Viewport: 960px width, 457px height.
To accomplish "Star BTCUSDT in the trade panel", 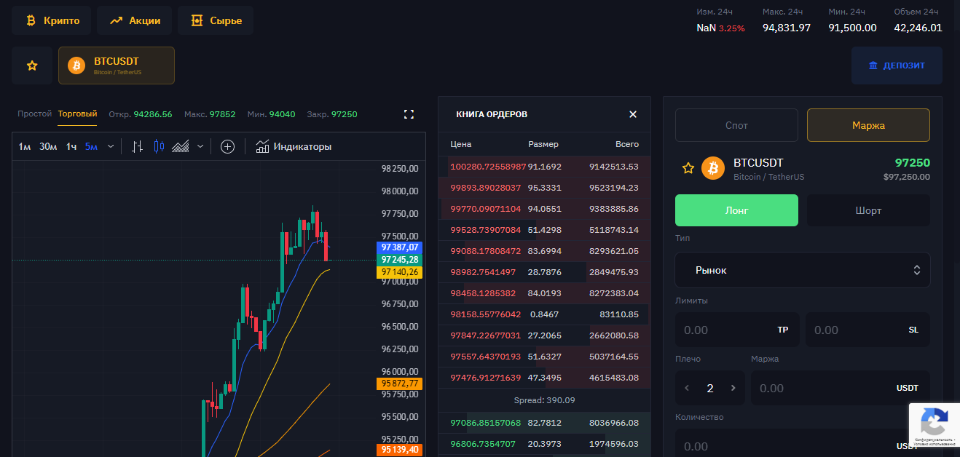I will 688,169.
